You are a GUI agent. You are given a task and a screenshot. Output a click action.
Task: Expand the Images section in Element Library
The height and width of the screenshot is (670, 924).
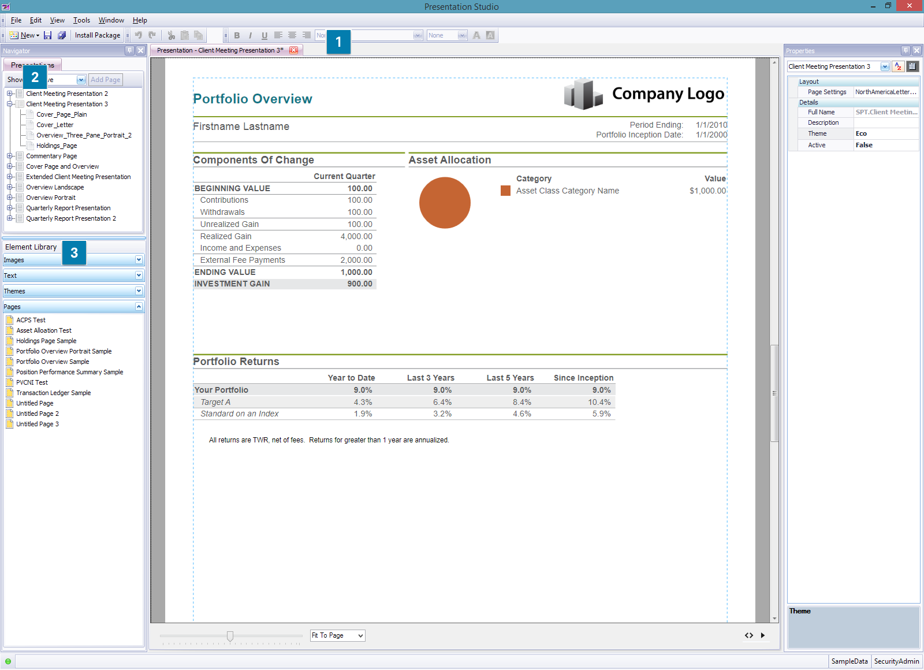(139, 260)
